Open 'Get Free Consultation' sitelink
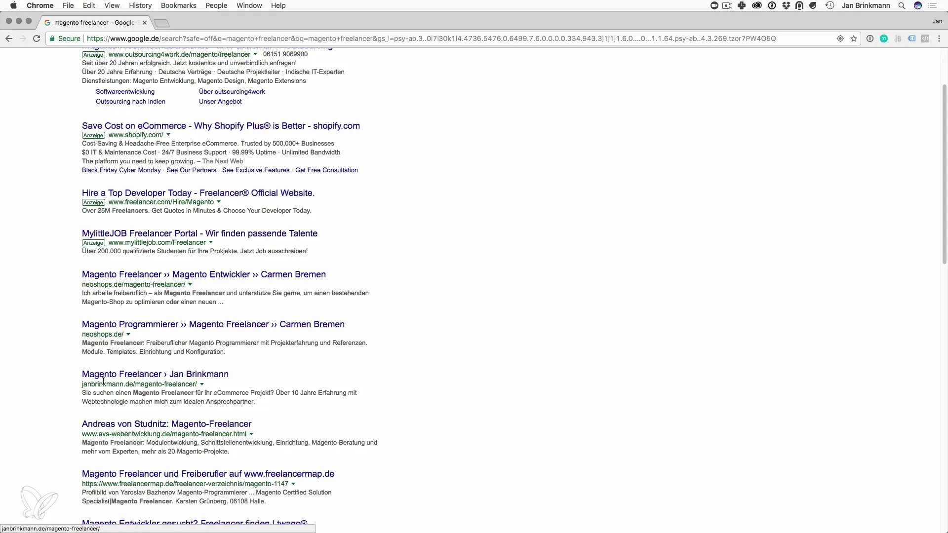The width and height of the screenshot is (948, 533). 326,170
